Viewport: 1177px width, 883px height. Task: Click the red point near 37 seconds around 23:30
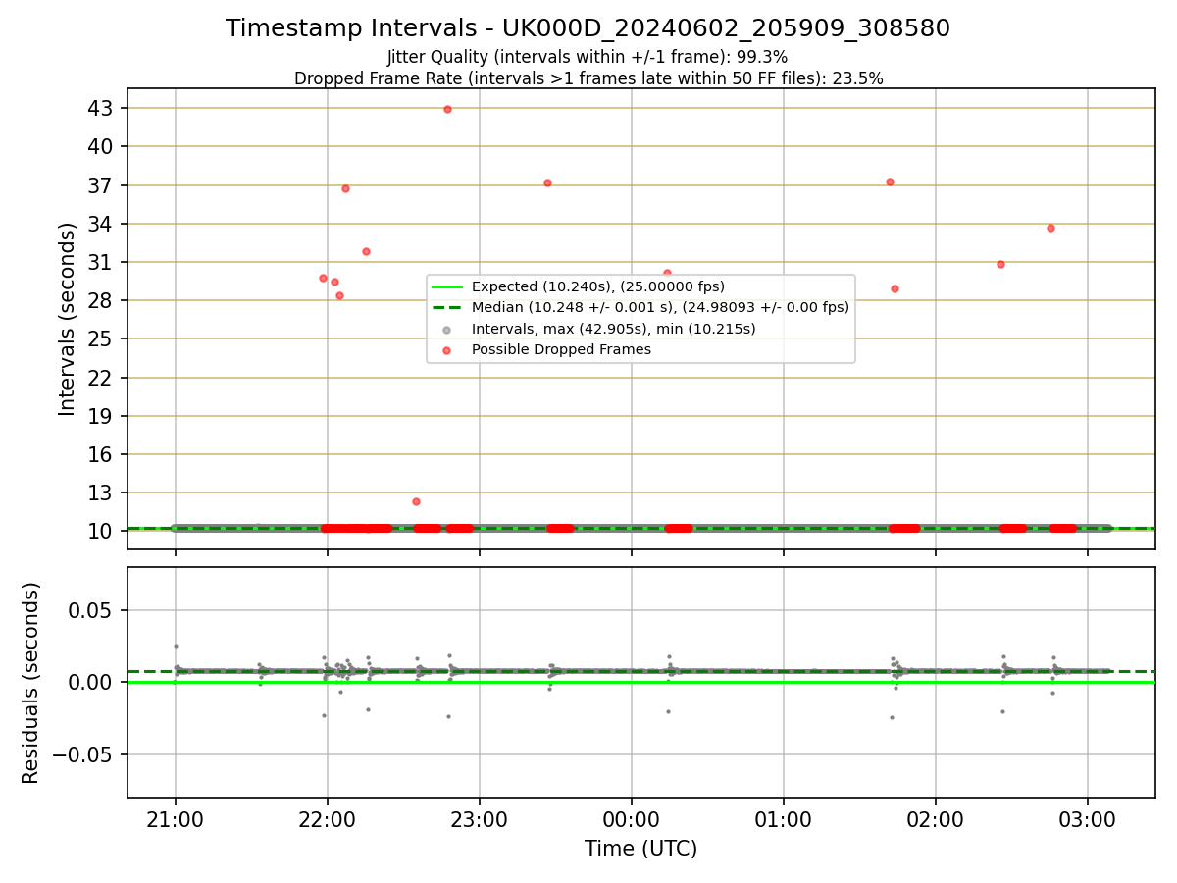tap(547, 182)
